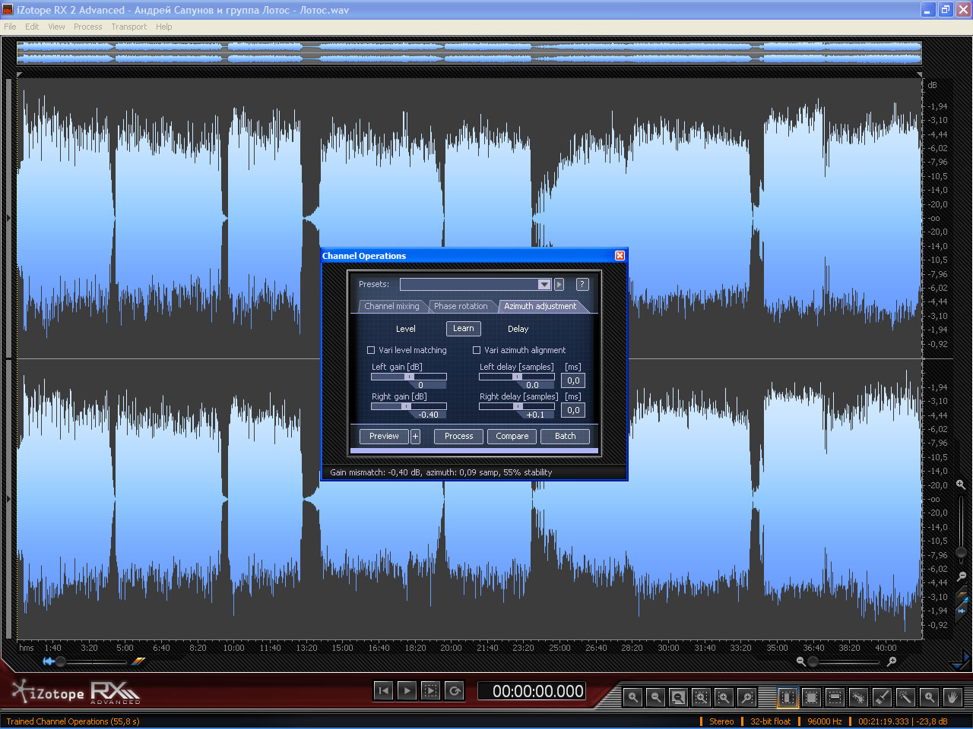Enable Vari level matching checkbox
The image size is (973, 729).
point(371,350)
